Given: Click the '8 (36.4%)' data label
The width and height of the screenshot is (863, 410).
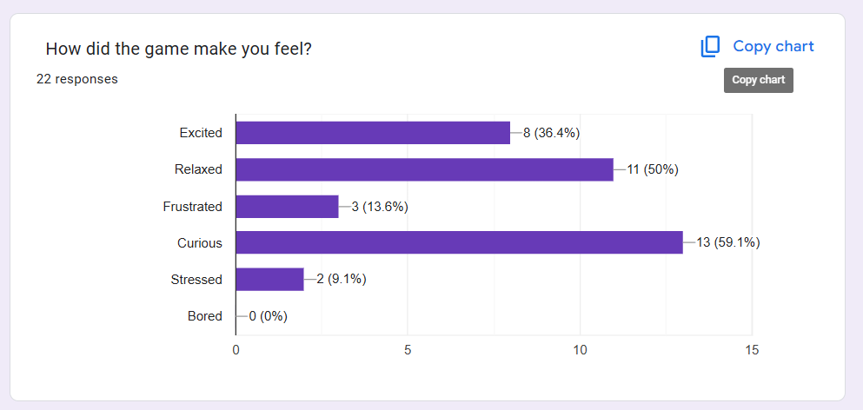Looking at the screenshot, I should click(551, 133).
